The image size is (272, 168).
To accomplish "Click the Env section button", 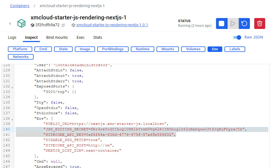I will [x=215, y=49].
